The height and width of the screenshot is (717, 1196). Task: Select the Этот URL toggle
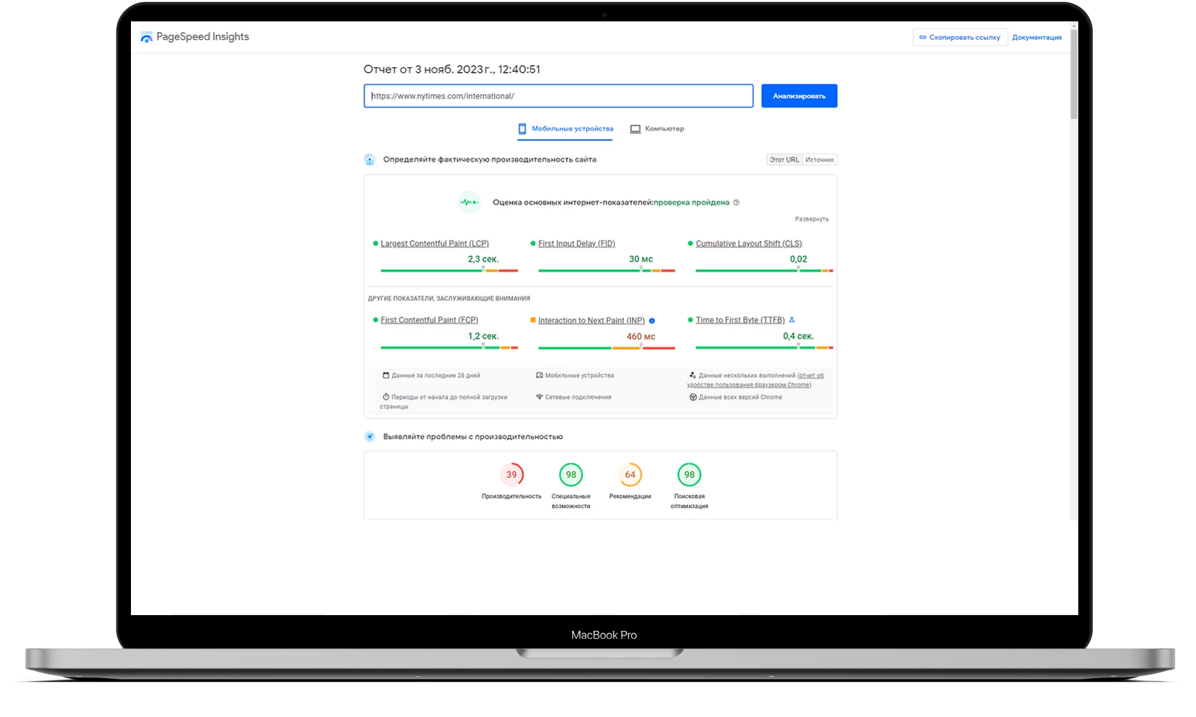[784, 160]
